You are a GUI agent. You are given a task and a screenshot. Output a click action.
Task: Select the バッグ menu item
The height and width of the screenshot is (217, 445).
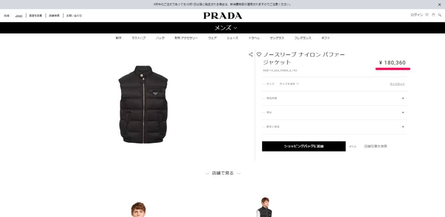(160, 38)
